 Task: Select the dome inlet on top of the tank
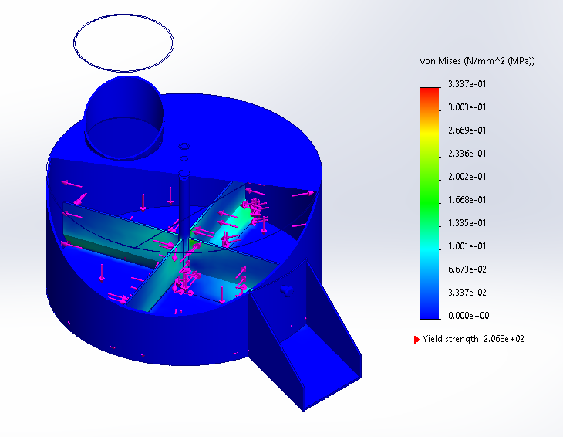click(x=124, y=117)
